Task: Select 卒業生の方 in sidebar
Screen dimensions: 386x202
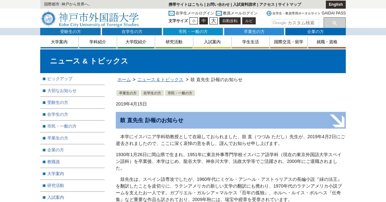Action: click(x=58, y=138)
